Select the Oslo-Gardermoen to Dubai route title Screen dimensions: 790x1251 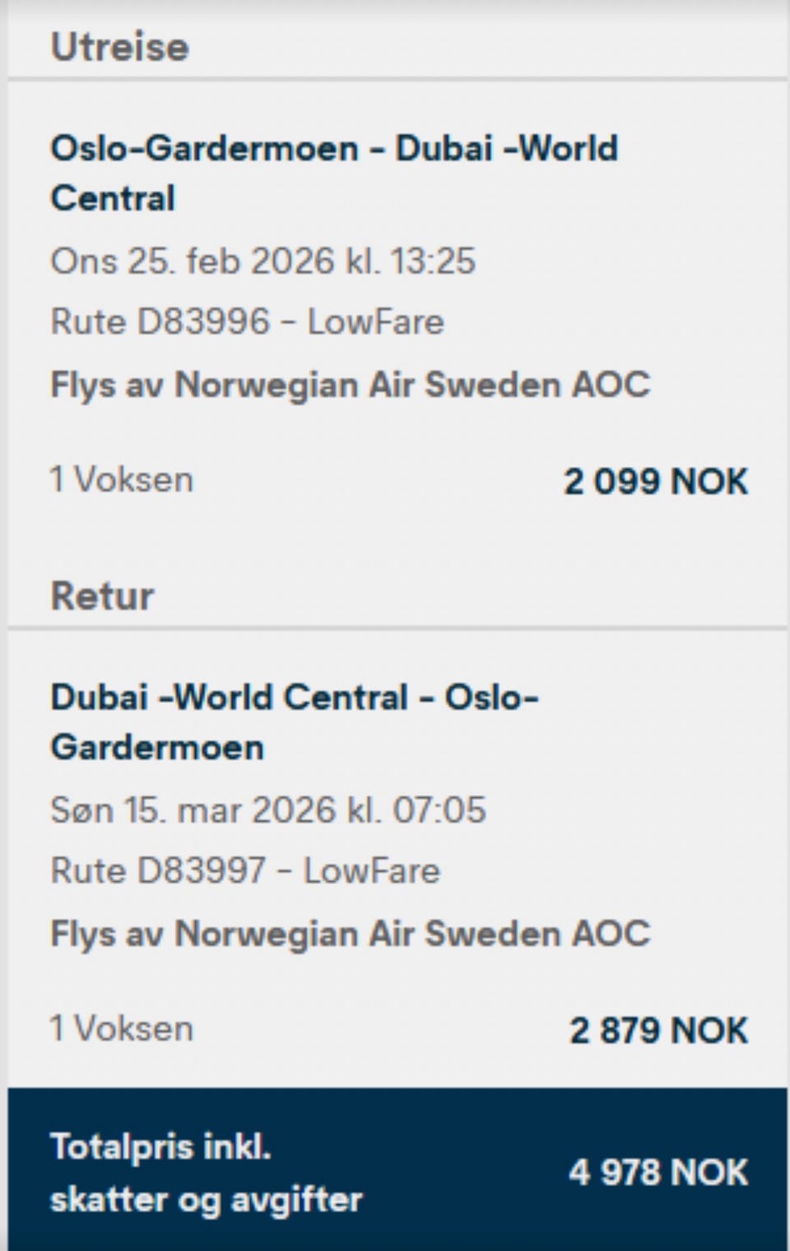pos(334,173)
